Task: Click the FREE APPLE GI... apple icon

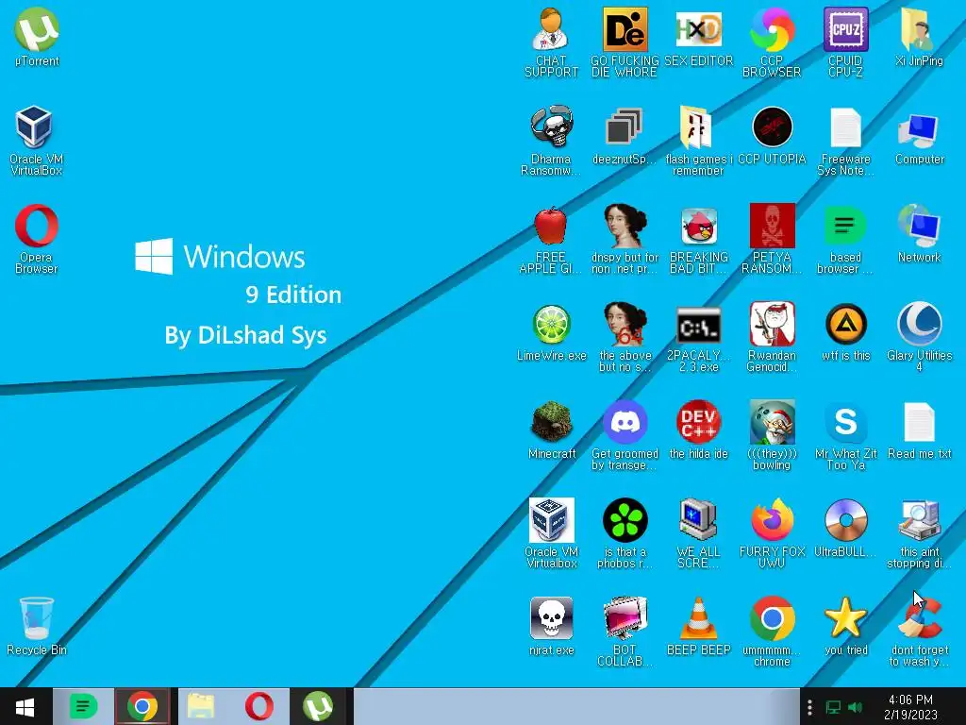Action: (551, 226)
